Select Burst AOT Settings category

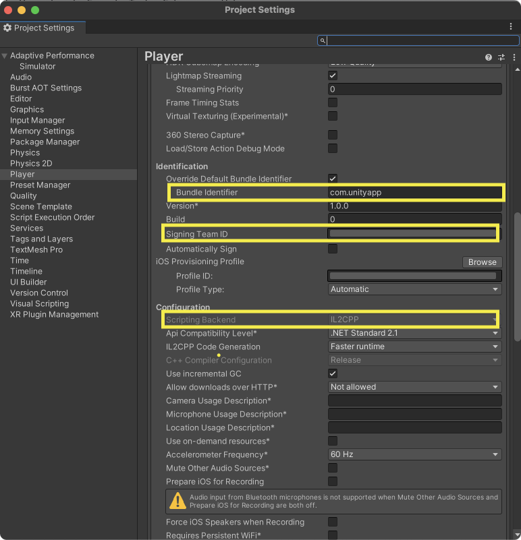46,88
